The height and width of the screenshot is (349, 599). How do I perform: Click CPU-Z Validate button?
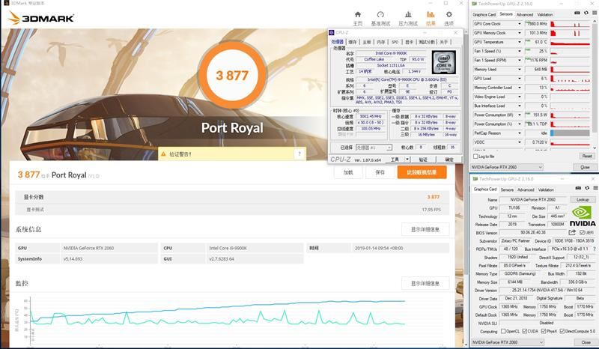click(x=423, y=160)
